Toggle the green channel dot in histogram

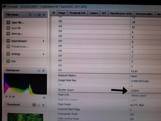coord(10,97)
